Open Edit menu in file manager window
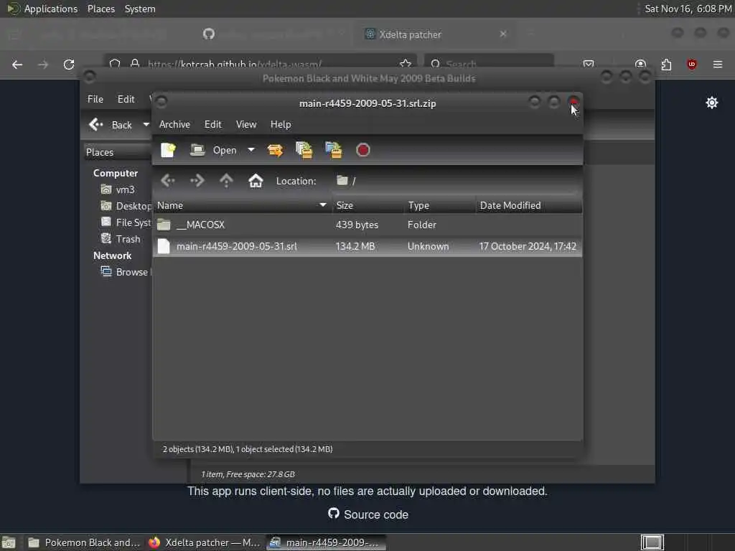 126,99
